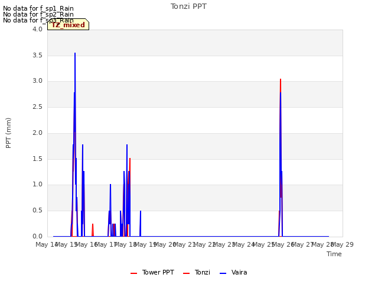Click the red Tower PPT legend swatch

pos(134,273)
